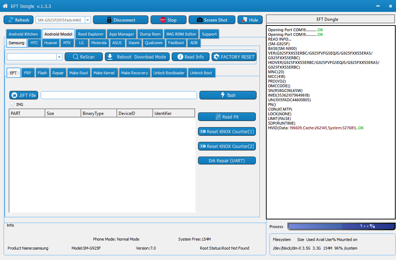Click the red Stop button

tap(169, 20)
